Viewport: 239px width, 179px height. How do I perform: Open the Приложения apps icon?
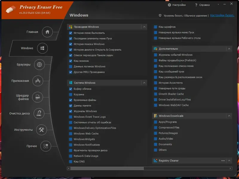point(38,81)
